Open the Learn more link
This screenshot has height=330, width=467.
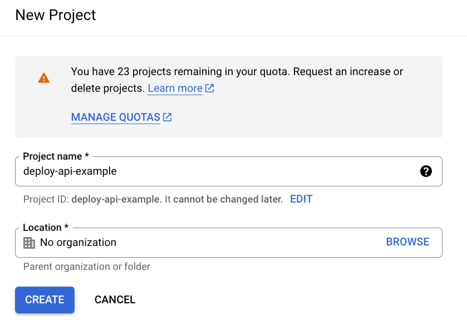175,88
